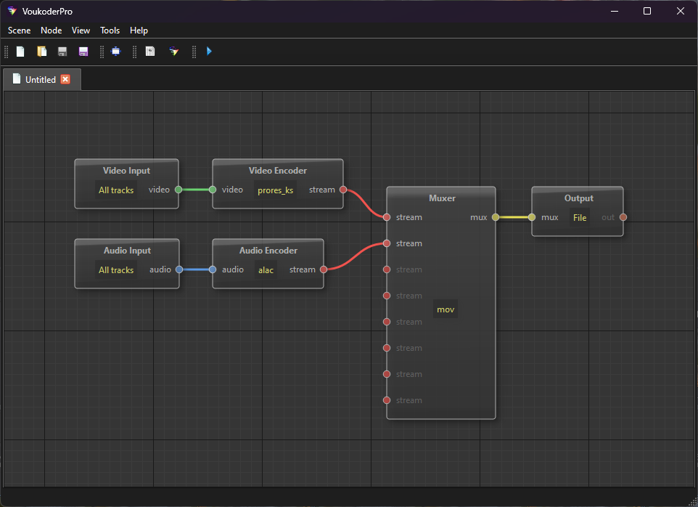Click the Open scene folder icon
Screen dimensions: 698x507
(42, 52)
